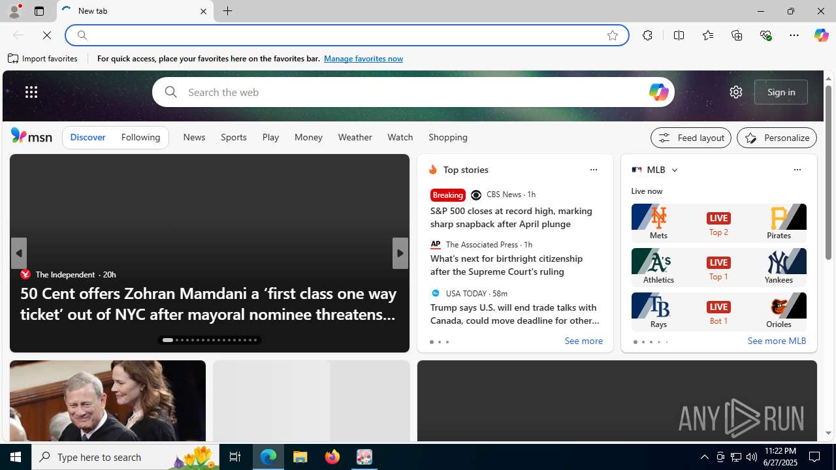Click See more MLB link
Viewport: 836px width, 470px height.
coord(777,341)
